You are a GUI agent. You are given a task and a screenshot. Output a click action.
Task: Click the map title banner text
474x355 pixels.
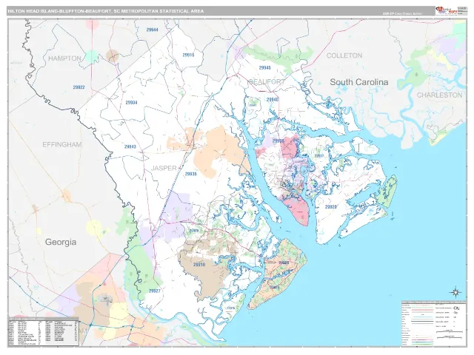[x=106, y=11]
